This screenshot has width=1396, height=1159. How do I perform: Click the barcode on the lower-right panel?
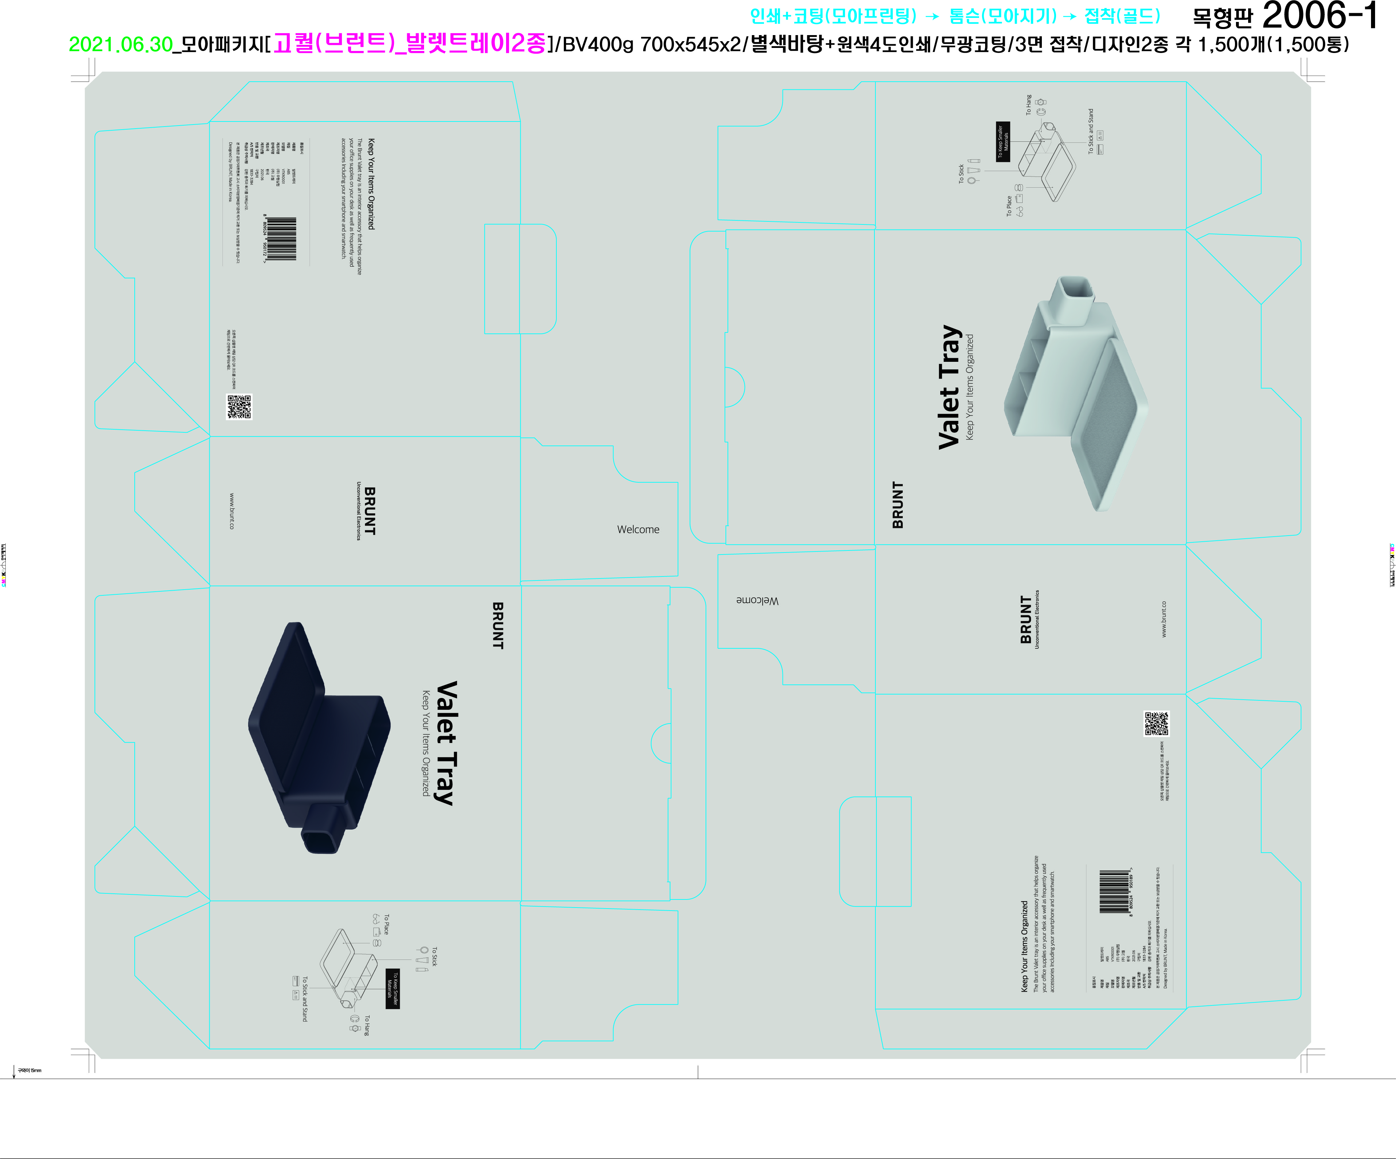click(x=1114, y=892)
